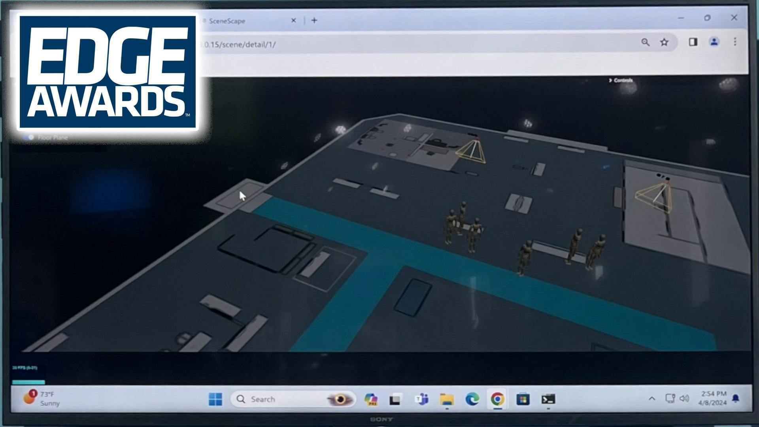Click the browser profile avatar icon
This screenshot has width=759, height=427.
click(714, 42)
